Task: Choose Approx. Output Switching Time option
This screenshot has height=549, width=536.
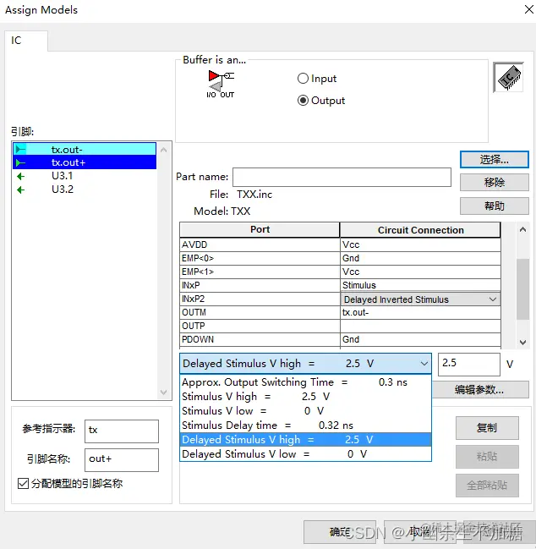Action: click(x=305, y=382)
